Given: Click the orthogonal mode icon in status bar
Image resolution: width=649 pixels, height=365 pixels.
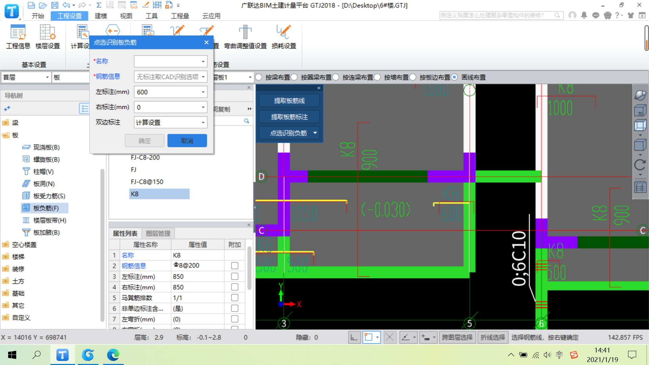Looking at the screenshot, I should click(354, 337).
